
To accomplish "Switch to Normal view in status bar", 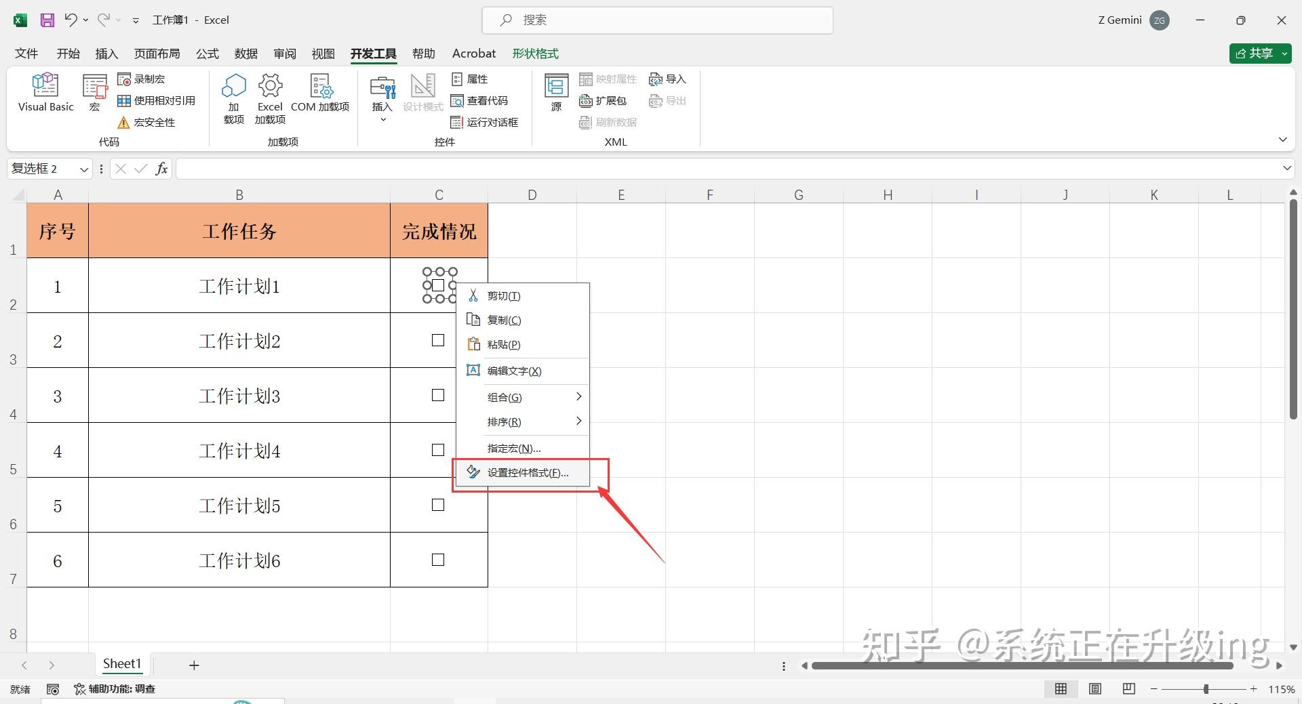I will pos(1061,689).
